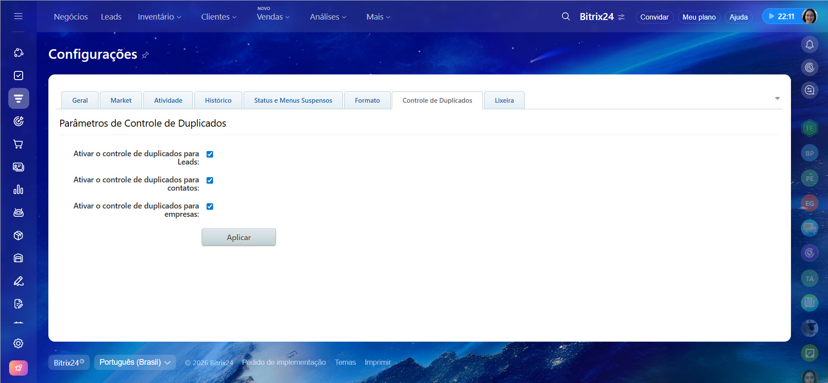Pin the Configurações page
Image resolution: width=828 pixels, height=383 pixels.
146,55
